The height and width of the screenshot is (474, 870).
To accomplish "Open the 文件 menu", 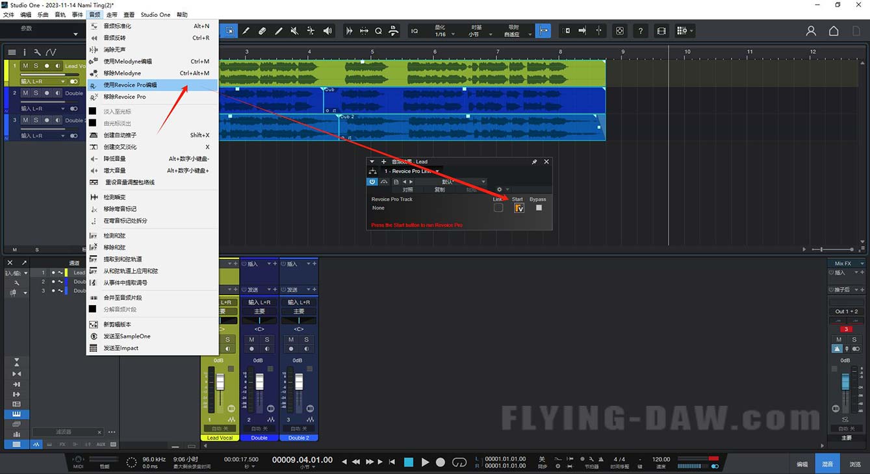I will point(8,14).
